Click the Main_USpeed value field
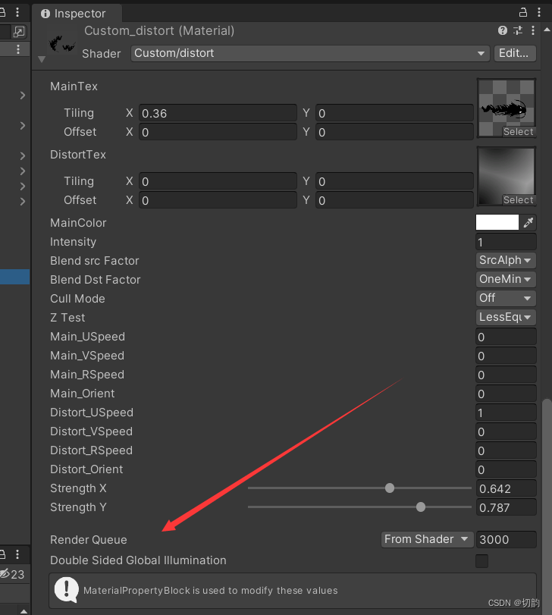552x615 pixels. pyautogui.click(x=506, y=337)
